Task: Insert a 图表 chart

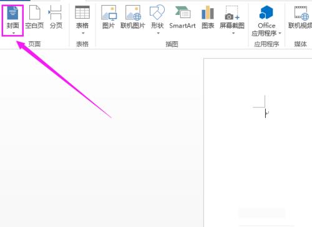Action: [x=208, y=17]
